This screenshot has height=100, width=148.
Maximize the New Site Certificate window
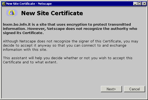coord(139,4)
